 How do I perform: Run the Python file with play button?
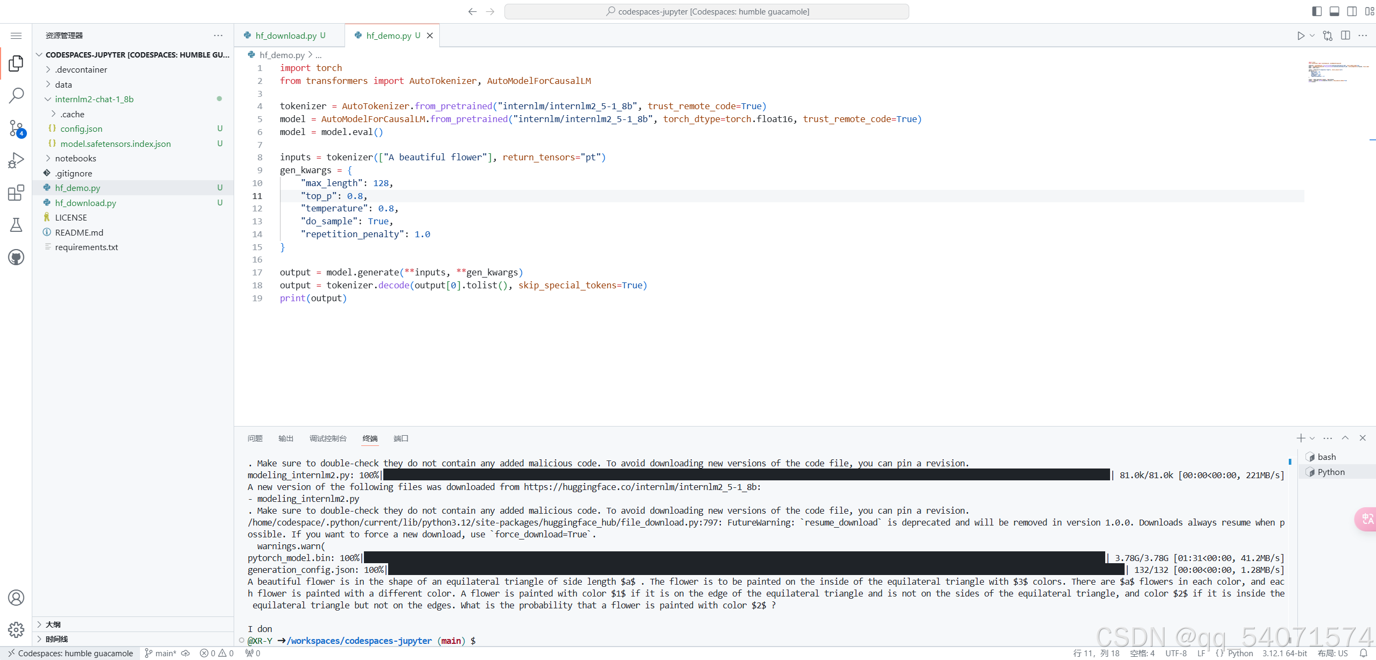1301,36
